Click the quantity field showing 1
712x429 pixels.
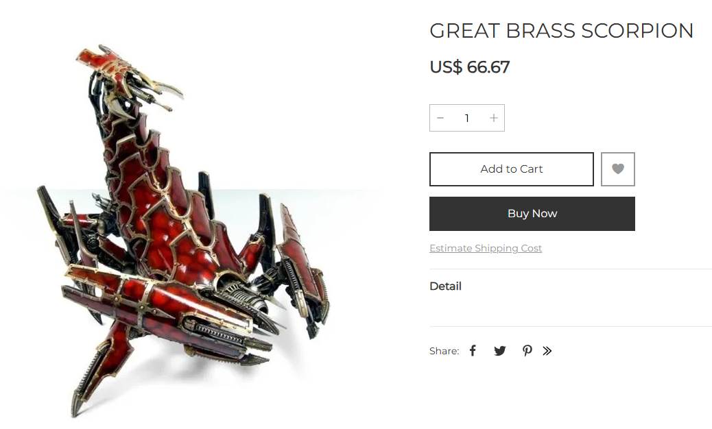[x=467, y=118]
